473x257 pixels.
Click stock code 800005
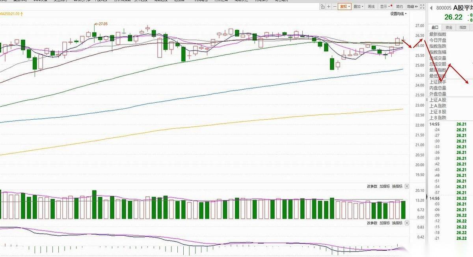point(444,7)
